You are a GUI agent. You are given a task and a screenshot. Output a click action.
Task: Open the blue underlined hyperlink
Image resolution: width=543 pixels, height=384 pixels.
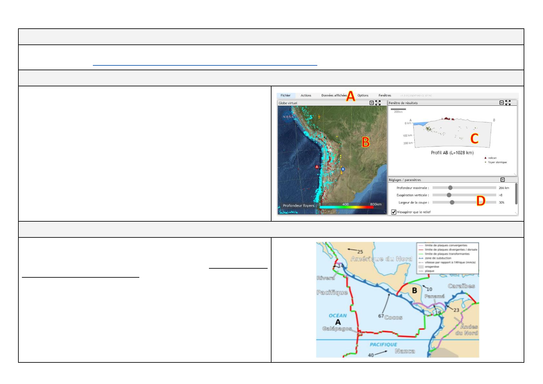click(x=205, y=63)
